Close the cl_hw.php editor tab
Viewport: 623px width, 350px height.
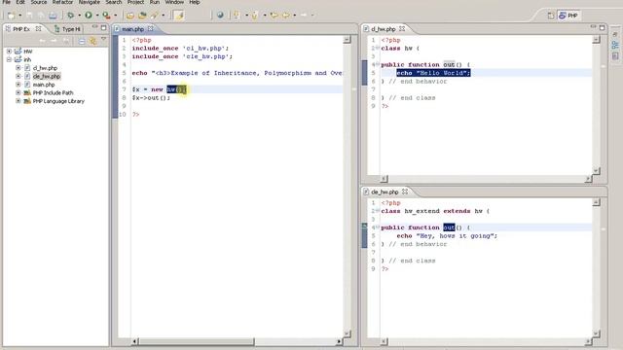point(402,28)
